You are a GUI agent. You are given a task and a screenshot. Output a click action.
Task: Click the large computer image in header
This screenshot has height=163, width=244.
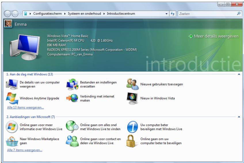[x=25, y=47]
